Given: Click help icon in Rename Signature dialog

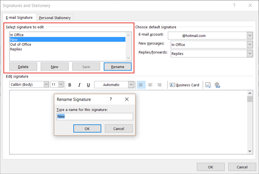Looking at the screenshot, I should tap(111, 99).
